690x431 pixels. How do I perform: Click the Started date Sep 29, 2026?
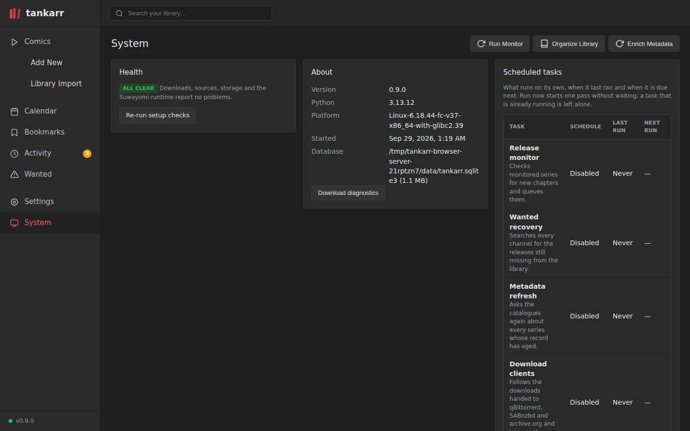427,138
